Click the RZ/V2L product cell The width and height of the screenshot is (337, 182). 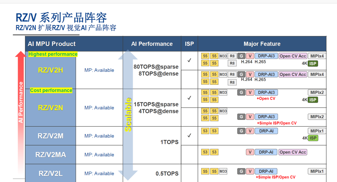pos(51,173)
